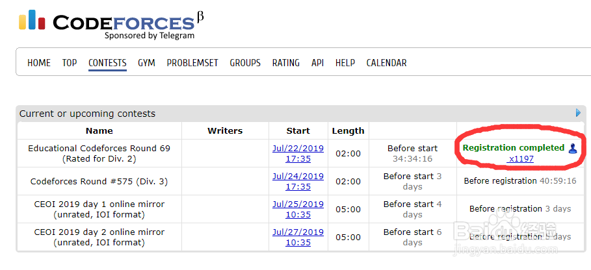Click the blue arrow in contests header
591x270 pixels.
click(579, 113)
